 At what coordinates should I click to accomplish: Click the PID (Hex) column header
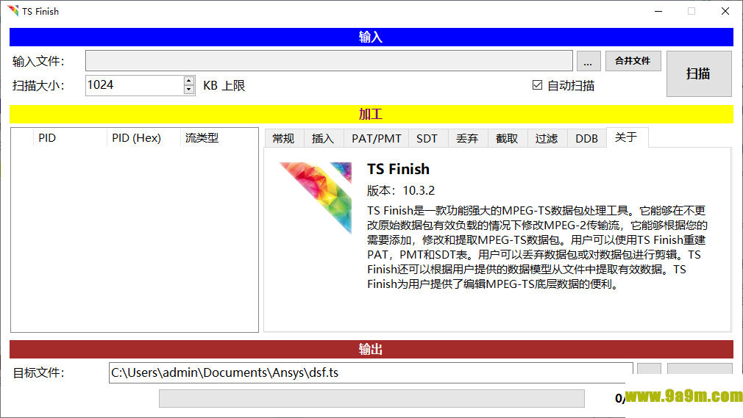(143, 138)
